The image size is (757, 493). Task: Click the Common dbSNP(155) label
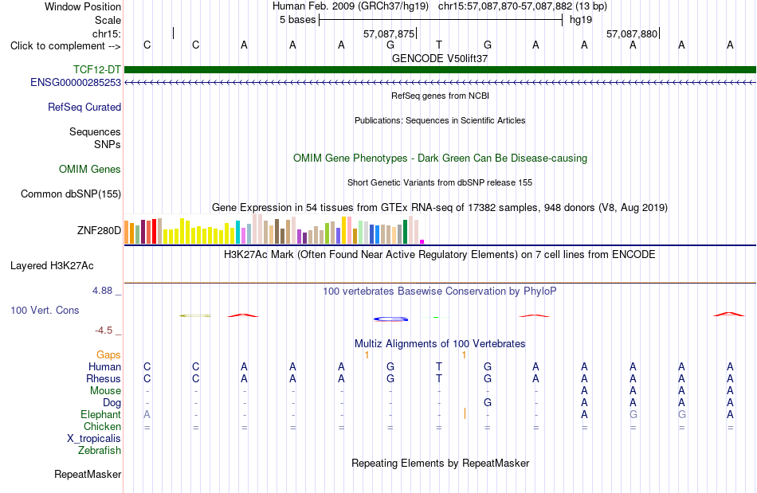[71, 194]
